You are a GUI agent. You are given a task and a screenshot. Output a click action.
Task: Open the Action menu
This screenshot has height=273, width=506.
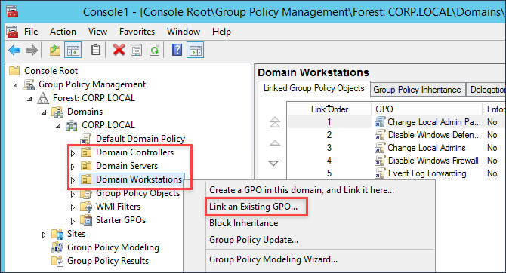coord(63,32)
